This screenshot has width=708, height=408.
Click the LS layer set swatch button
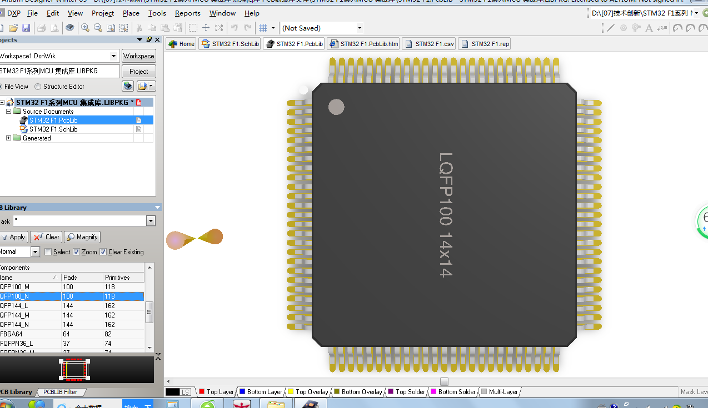pyautogui.click(x=178, y=392)
